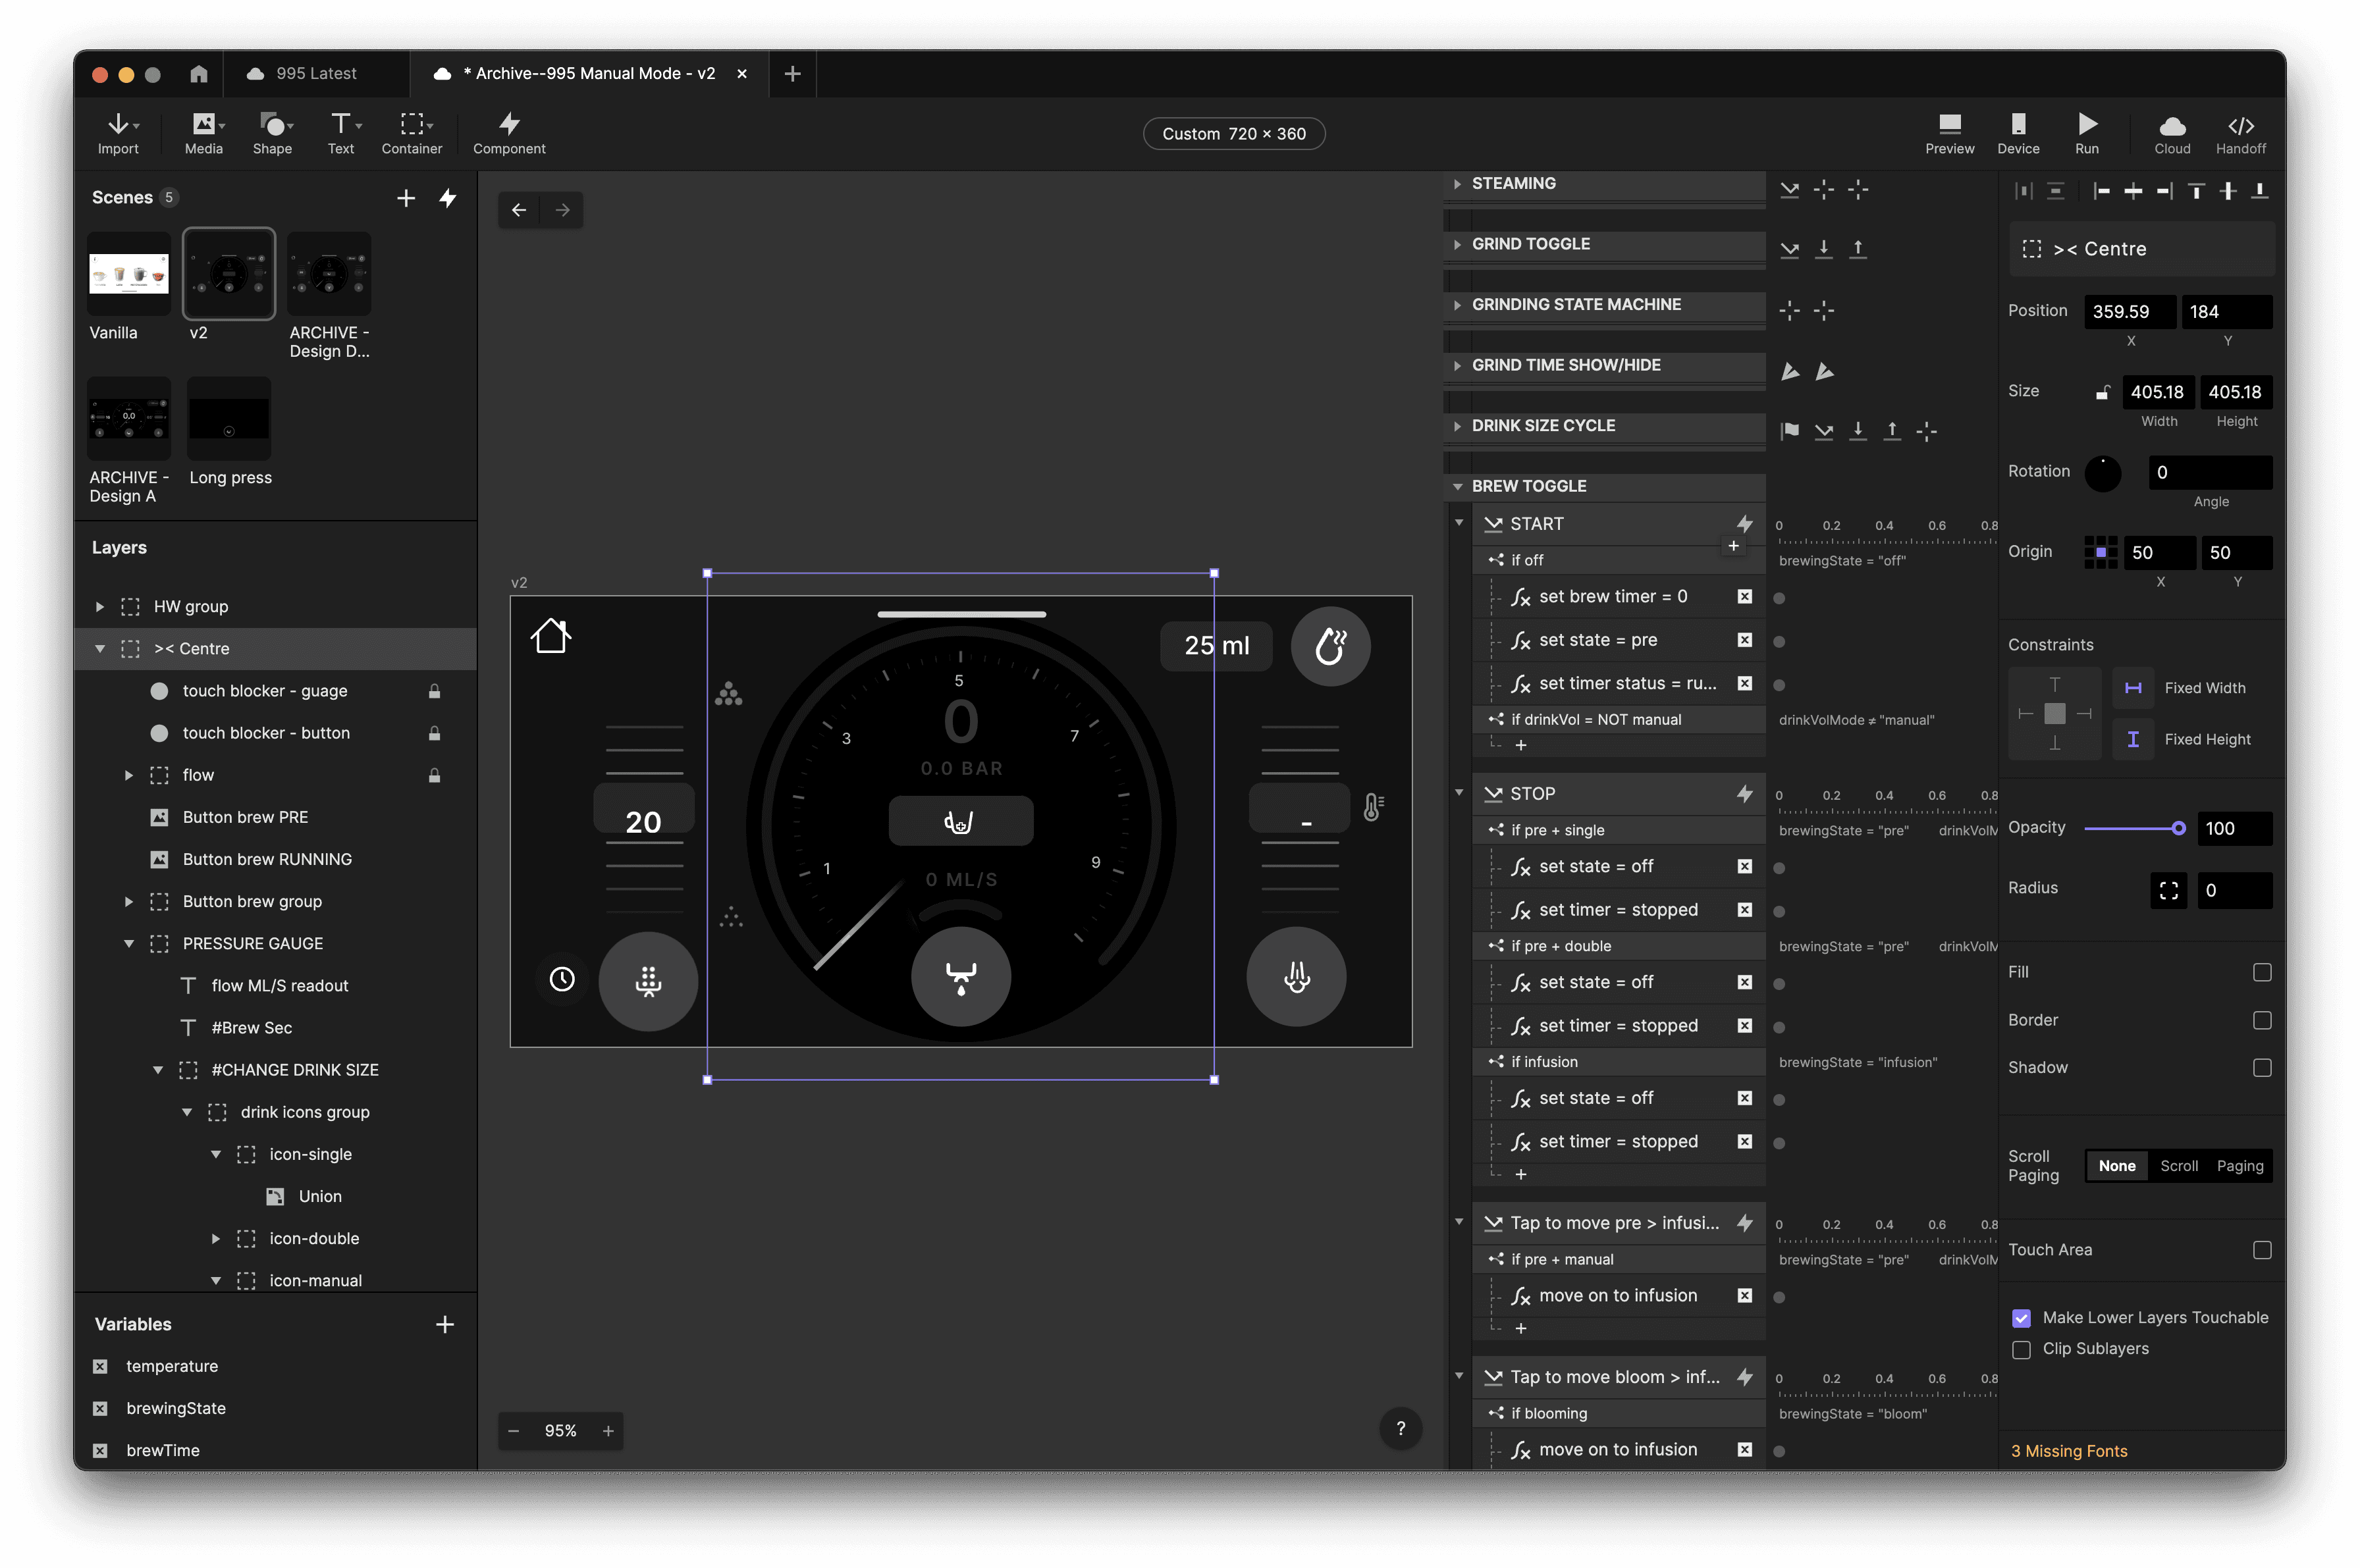This screenshot has height=1568, width=2360.
Task: Add new scene with plus icon
Action: (405, 198)
